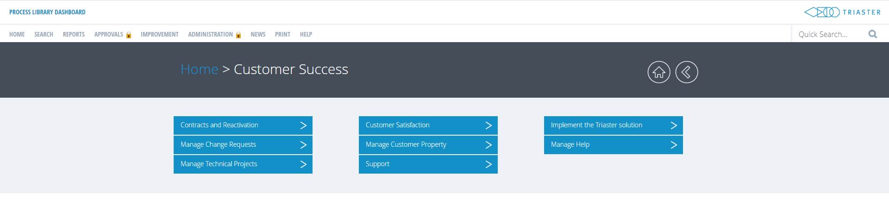This screenshot has width=889, height=200.
Task: Click the arrow on Customer Satisfaction tile
Action: (488, 125)
